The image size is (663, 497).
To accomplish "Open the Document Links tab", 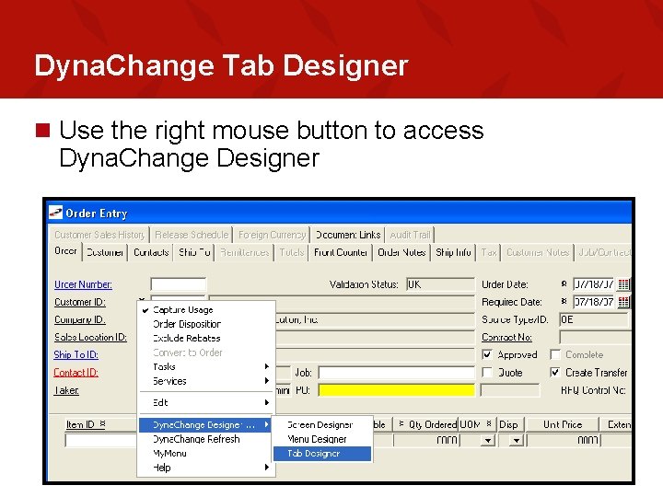I will pyautogui.click(x=348, y=235).
